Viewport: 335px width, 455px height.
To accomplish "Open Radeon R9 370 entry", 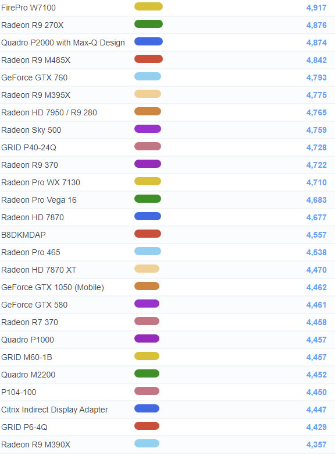I will coord(30,165).
